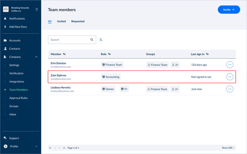Click the 'Not signed in yet' status
Screen dimensions: 247x154
pyautogui.click(x=201, y=77)
